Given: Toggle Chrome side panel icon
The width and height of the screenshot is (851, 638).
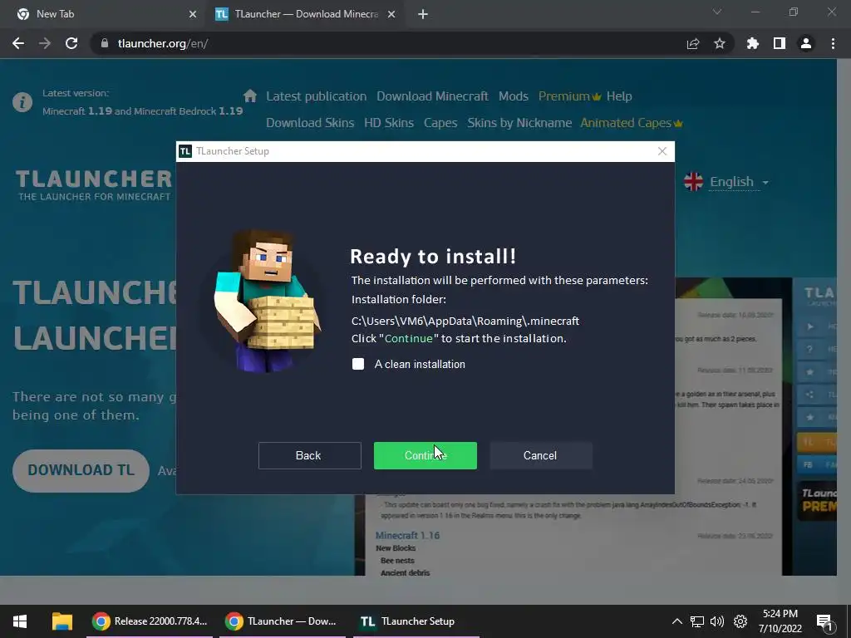Looking at the screenshot, I should [x=780, y=43].
